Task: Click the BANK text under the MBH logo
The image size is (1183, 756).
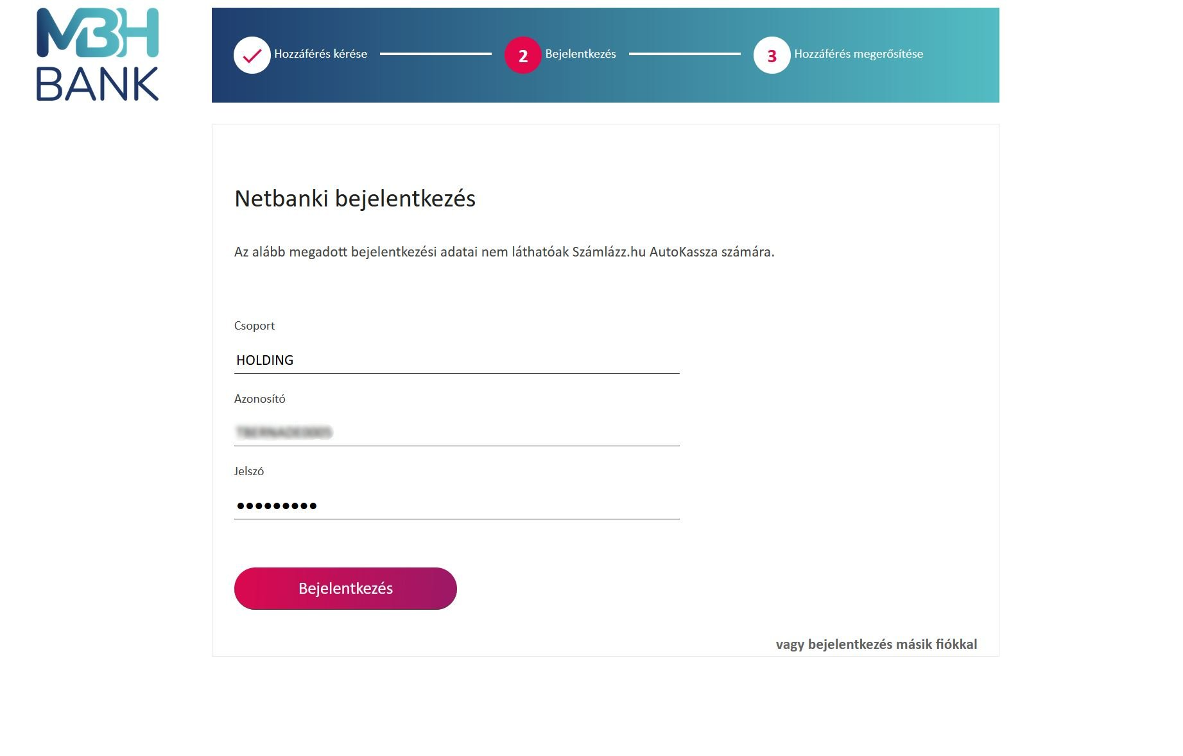Action: click(98, 84)
